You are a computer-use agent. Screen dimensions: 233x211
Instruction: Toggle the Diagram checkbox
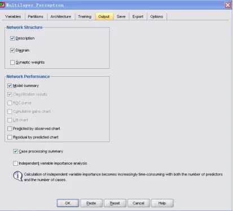coord(12,50)
